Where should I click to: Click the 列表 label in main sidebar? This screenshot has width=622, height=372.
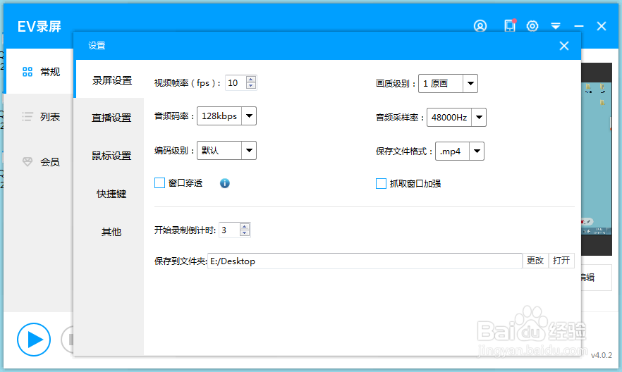click(x=50, y=117)
